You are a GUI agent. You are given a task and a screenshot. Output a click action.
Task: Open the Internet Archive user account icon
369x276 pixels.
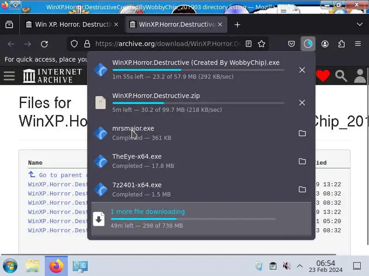click(x=360, y=76)
